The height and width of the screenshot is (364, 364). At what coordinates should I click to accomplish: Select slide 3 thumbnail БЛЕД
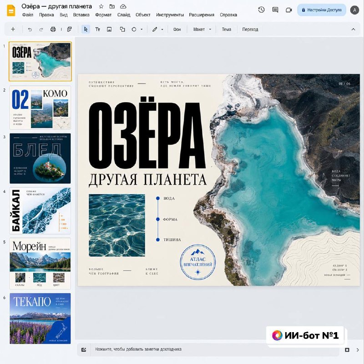pos(40,158)
